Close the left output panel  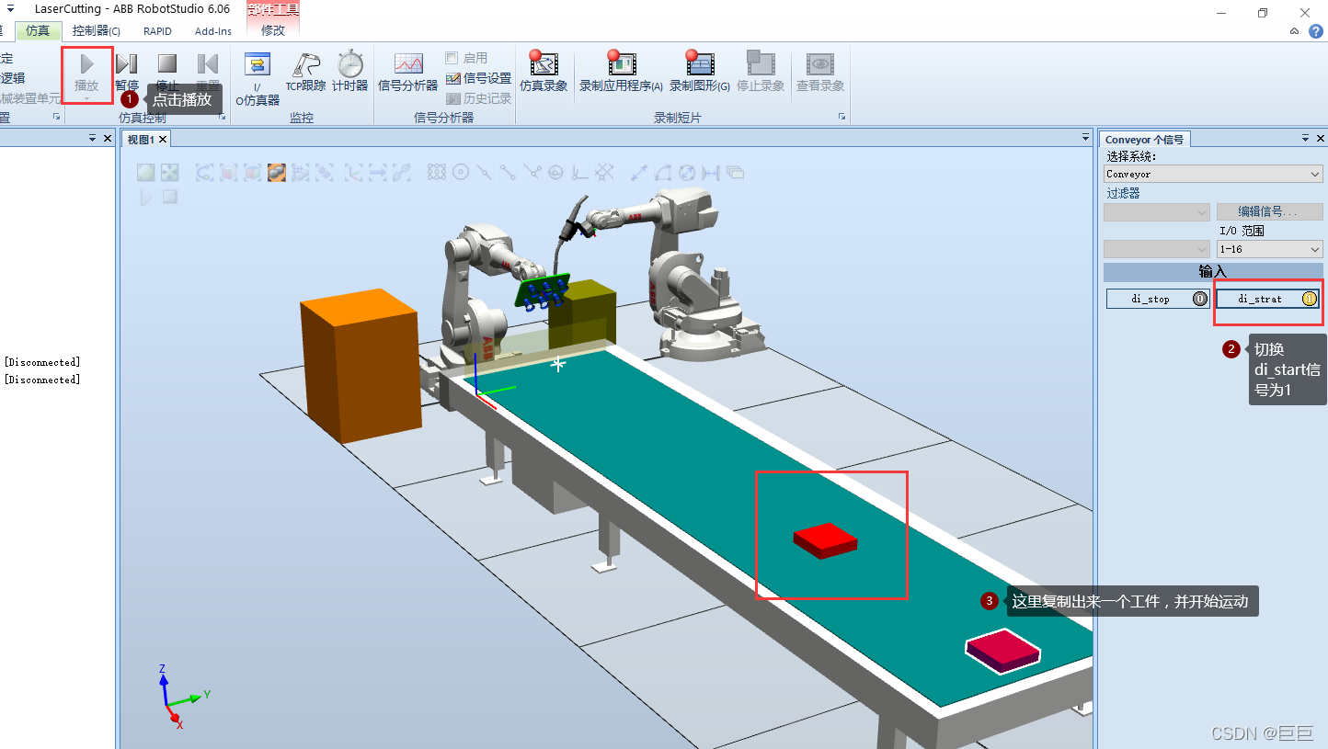(x=108, y=138)
